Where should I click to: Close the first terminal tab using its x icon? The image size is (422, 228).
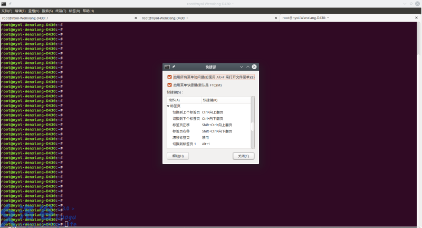pyautogui.click(x=136, y=18)
